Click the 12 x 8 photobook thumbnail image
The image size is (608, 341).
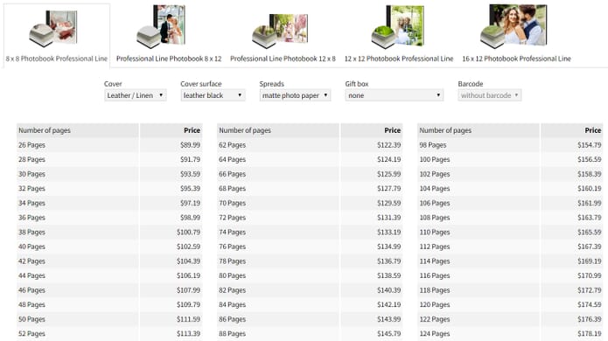point(280,31)
